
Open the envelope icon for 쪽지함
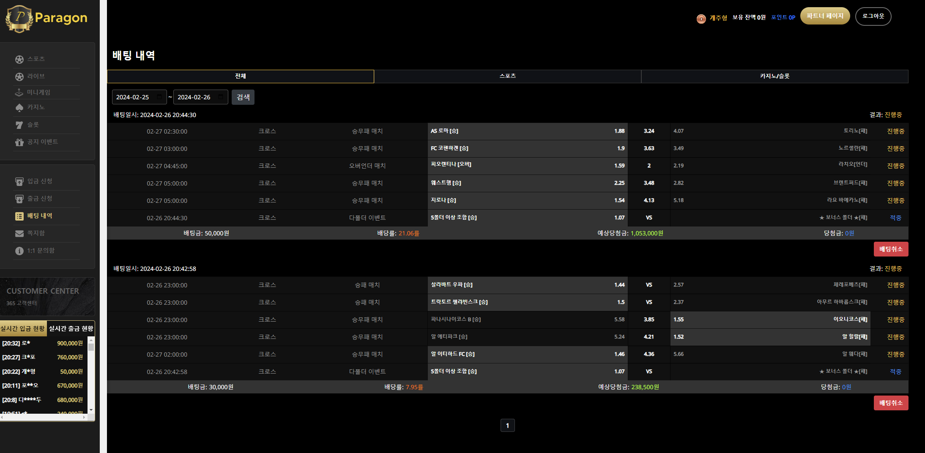point(19,233)
